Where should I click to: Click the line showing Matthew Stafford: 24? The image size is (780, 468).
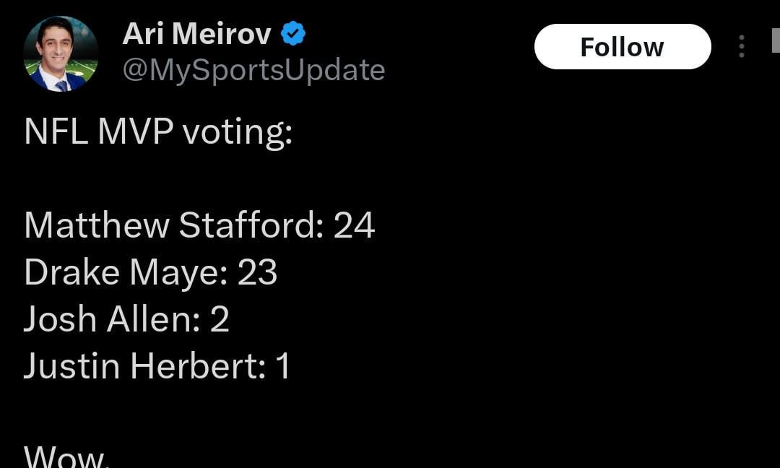click(199, 225)
